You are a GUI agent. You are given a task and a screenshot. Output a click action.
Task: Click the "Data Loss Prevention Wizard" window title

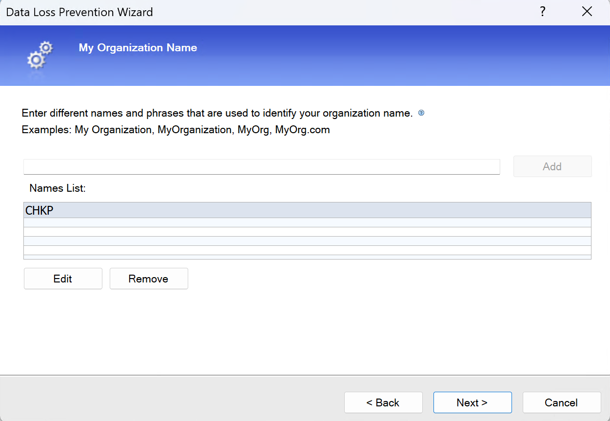(x=79, y=12)
